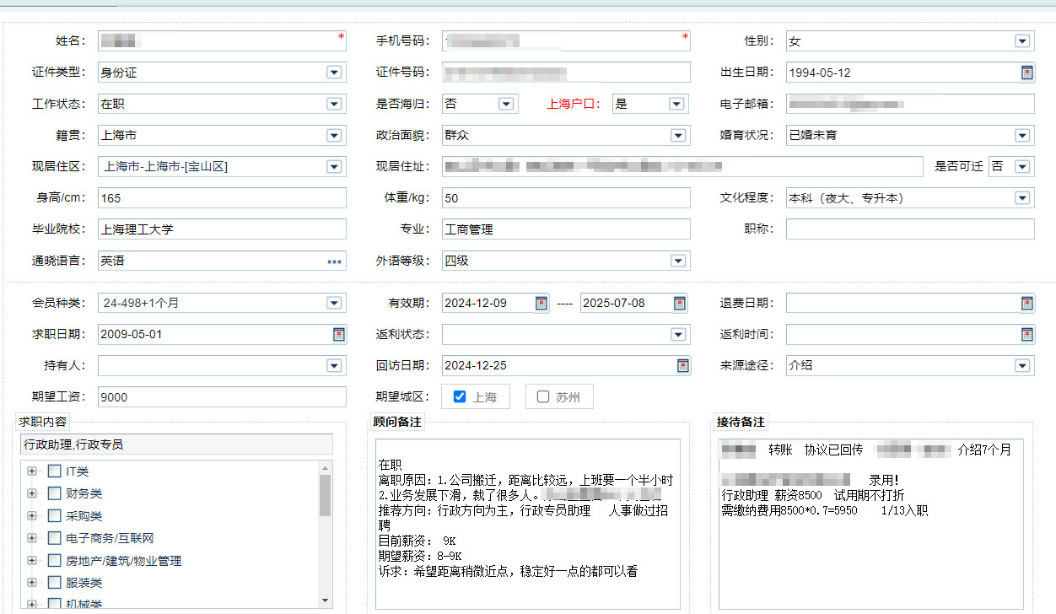The height and width of the screenshot is (614, 1056).
Task: Tick the 房地产/建筑/物业管理 checkbox
Action: click(54, 560)
